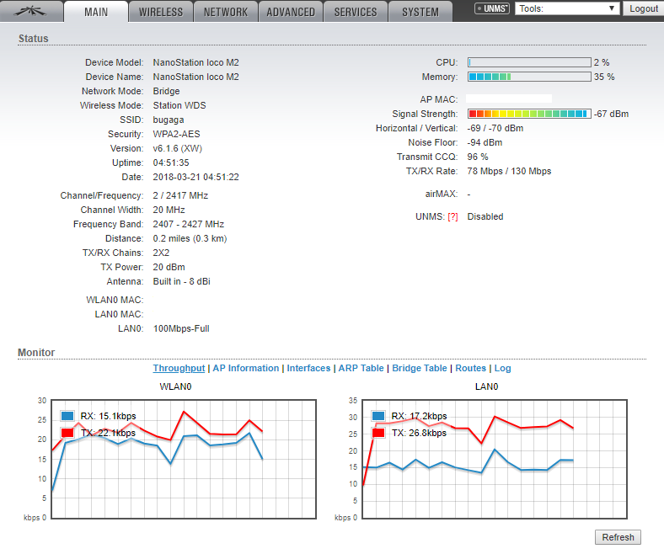Viewport: 664px width, 554px height.
Task: Open the Log monitor view
Action: point(503,368)
